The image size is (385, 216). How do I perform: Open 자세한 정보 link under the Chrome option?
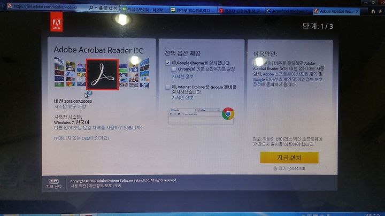(x=183, y=76)
